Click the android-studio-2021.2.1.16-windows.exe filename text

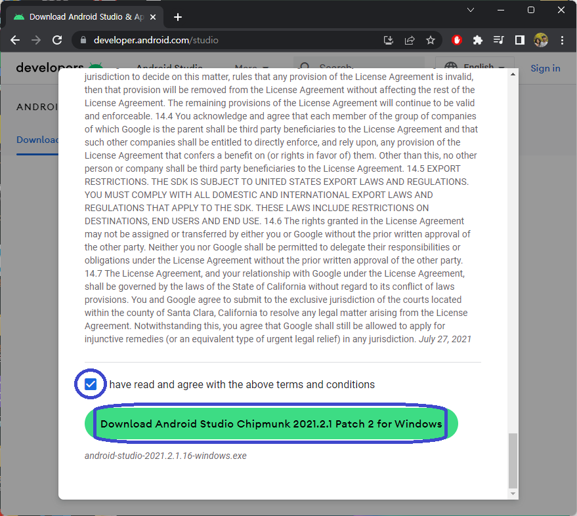click(165, 456)
